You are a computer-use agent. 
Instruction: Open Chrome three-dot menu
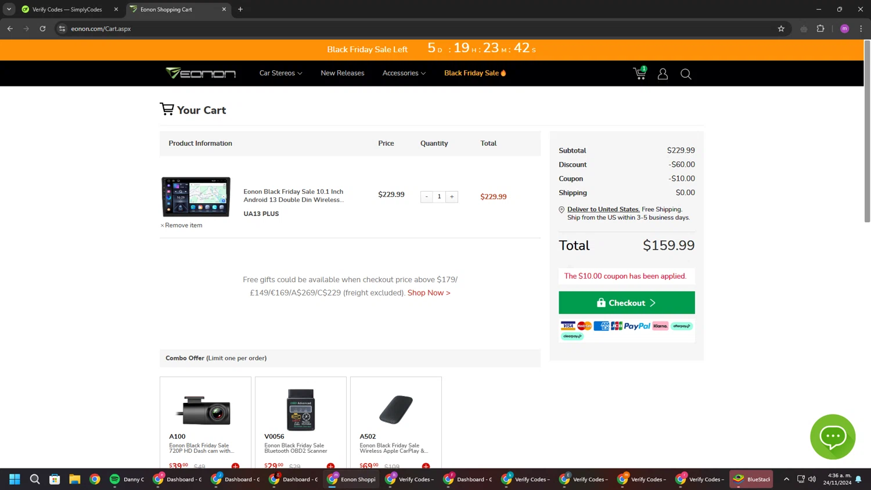pyautogui.click(x=861, y=28)
